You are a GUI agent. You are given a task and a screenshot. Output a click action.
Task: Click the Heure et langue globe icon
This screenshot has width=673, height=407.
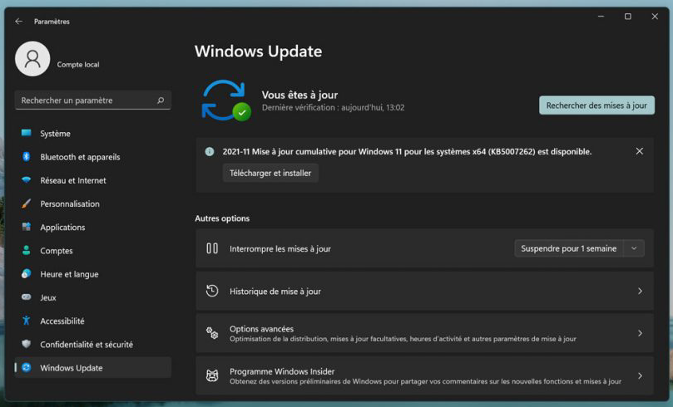pos(26,273)
